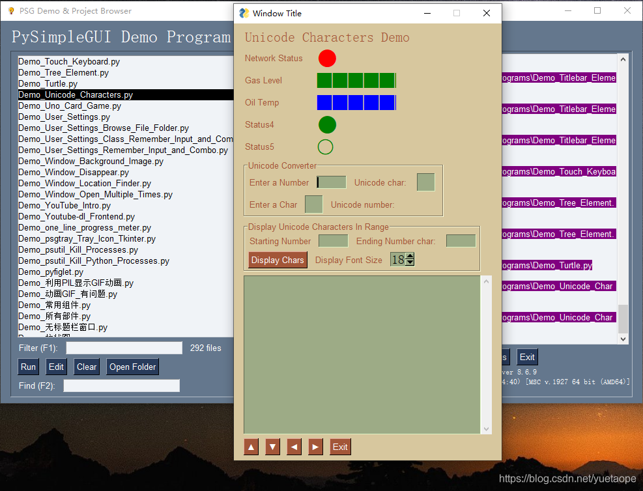Click the Demo_Turtle.py path in output pane
Image resolution: width=643 pixels, height=491 pixels.
pyautogui.click(x=547, y=265)
